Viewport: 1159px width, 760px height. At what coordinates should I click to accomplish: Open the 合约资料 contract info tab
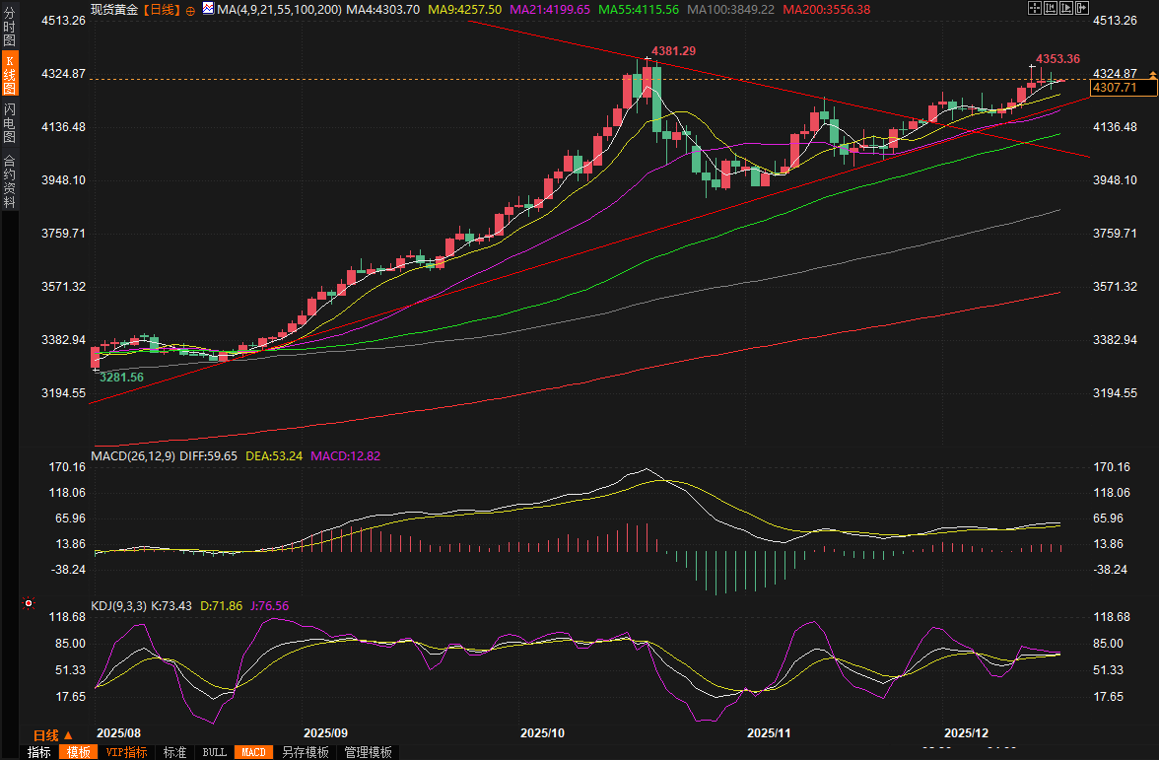point(9,180)
